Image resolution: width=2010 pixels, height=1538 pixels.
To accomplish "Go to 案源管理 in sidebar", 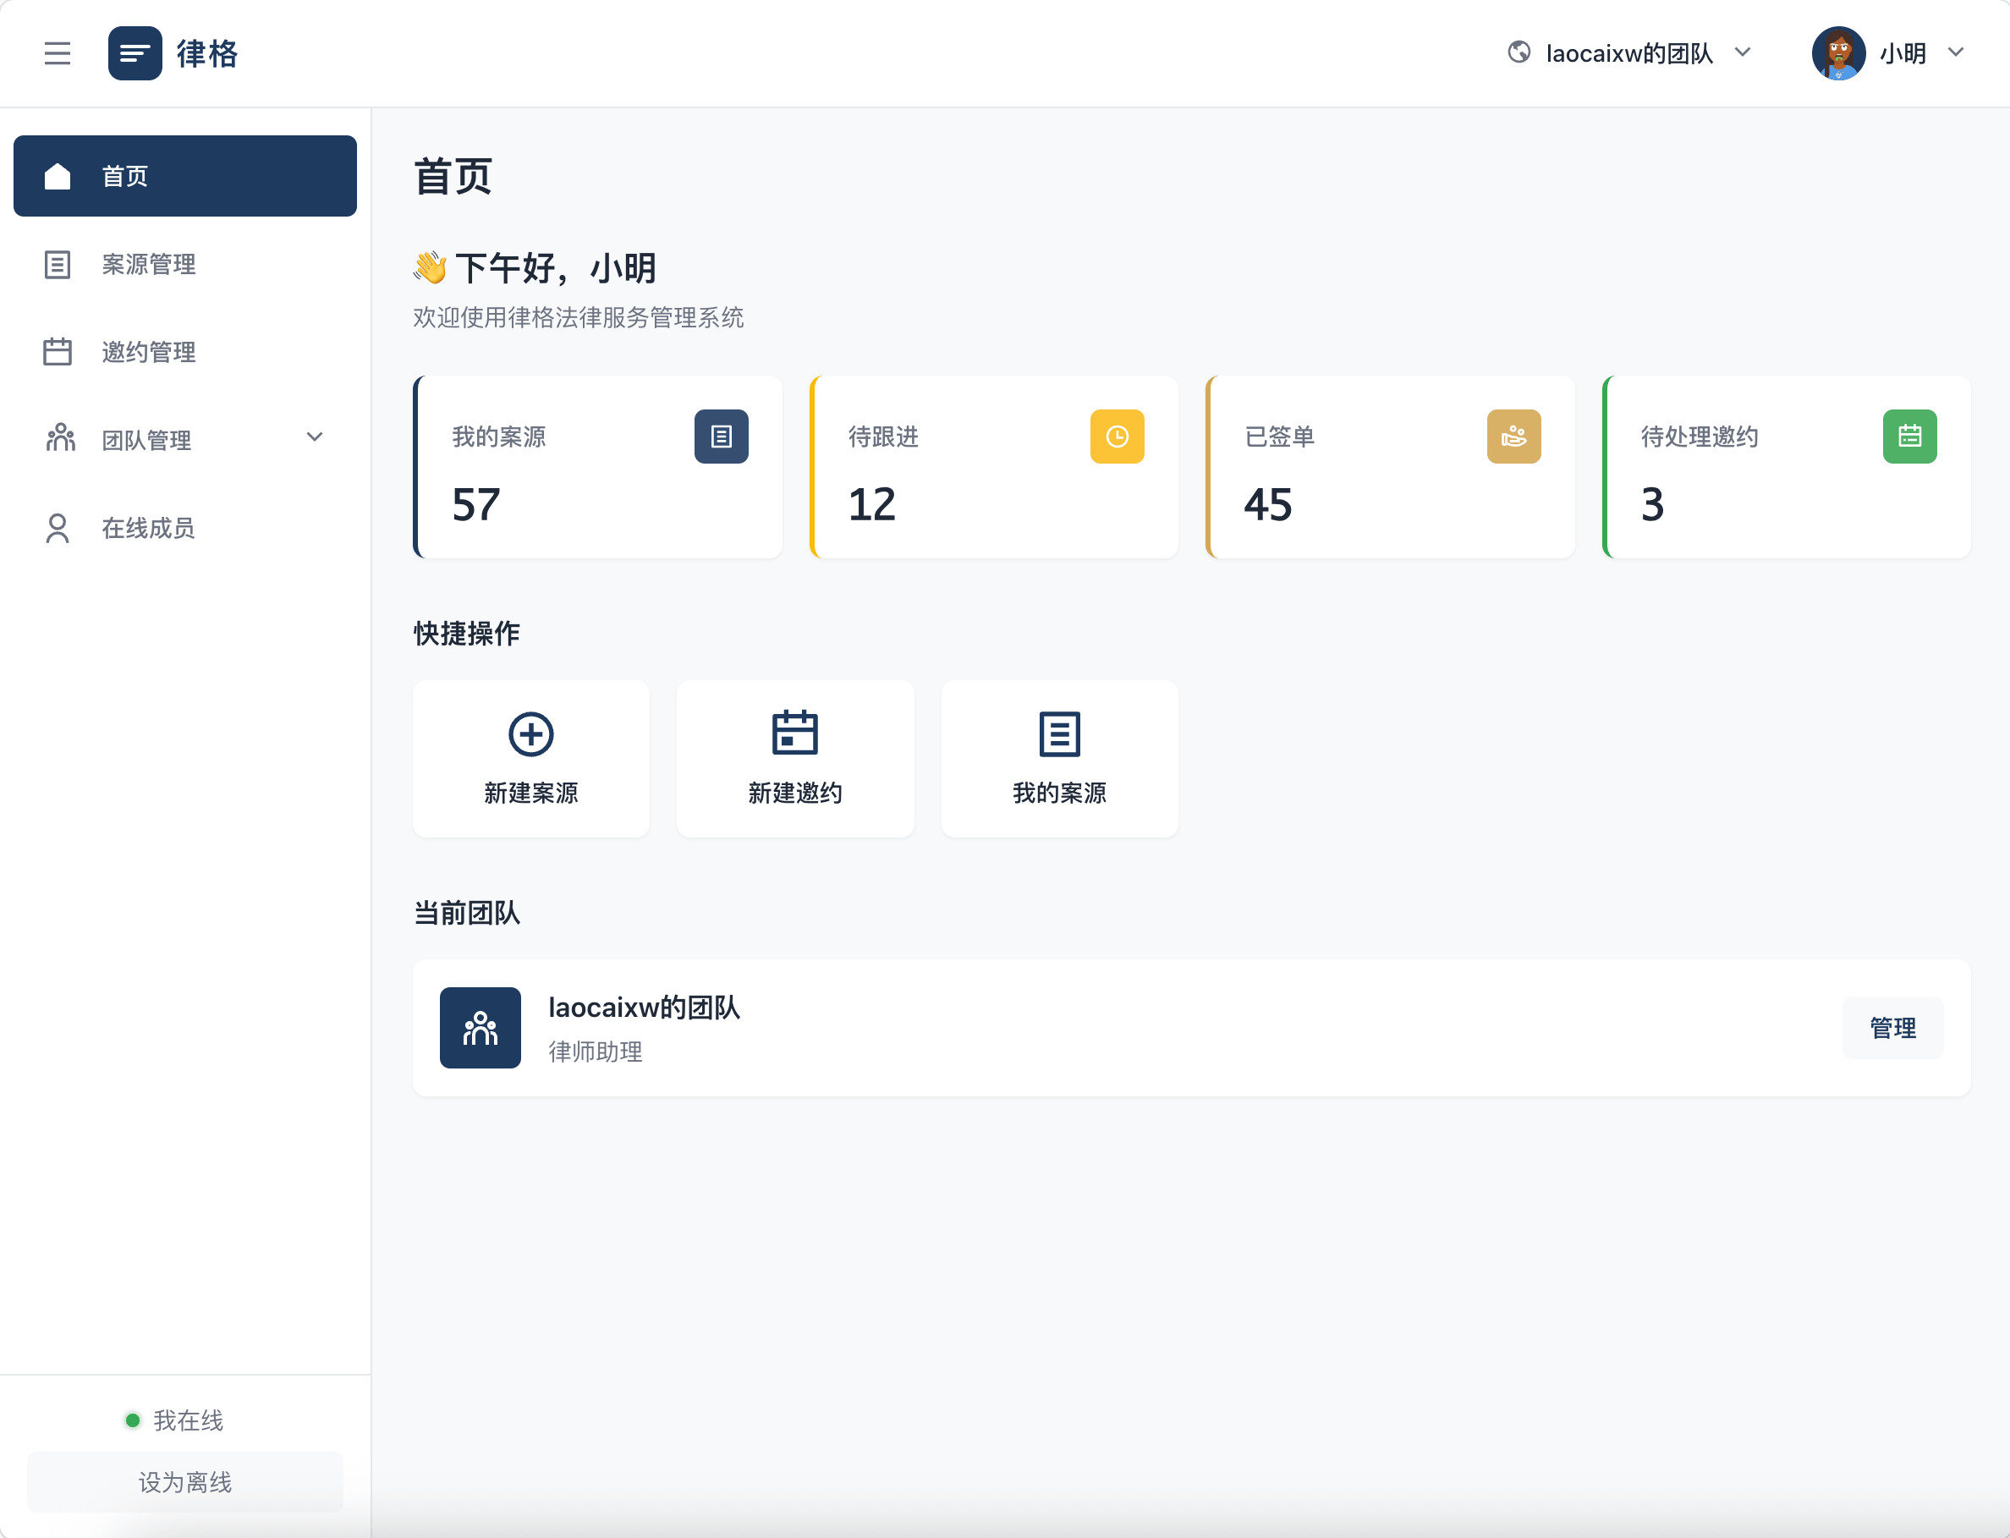I will (148, 265).
